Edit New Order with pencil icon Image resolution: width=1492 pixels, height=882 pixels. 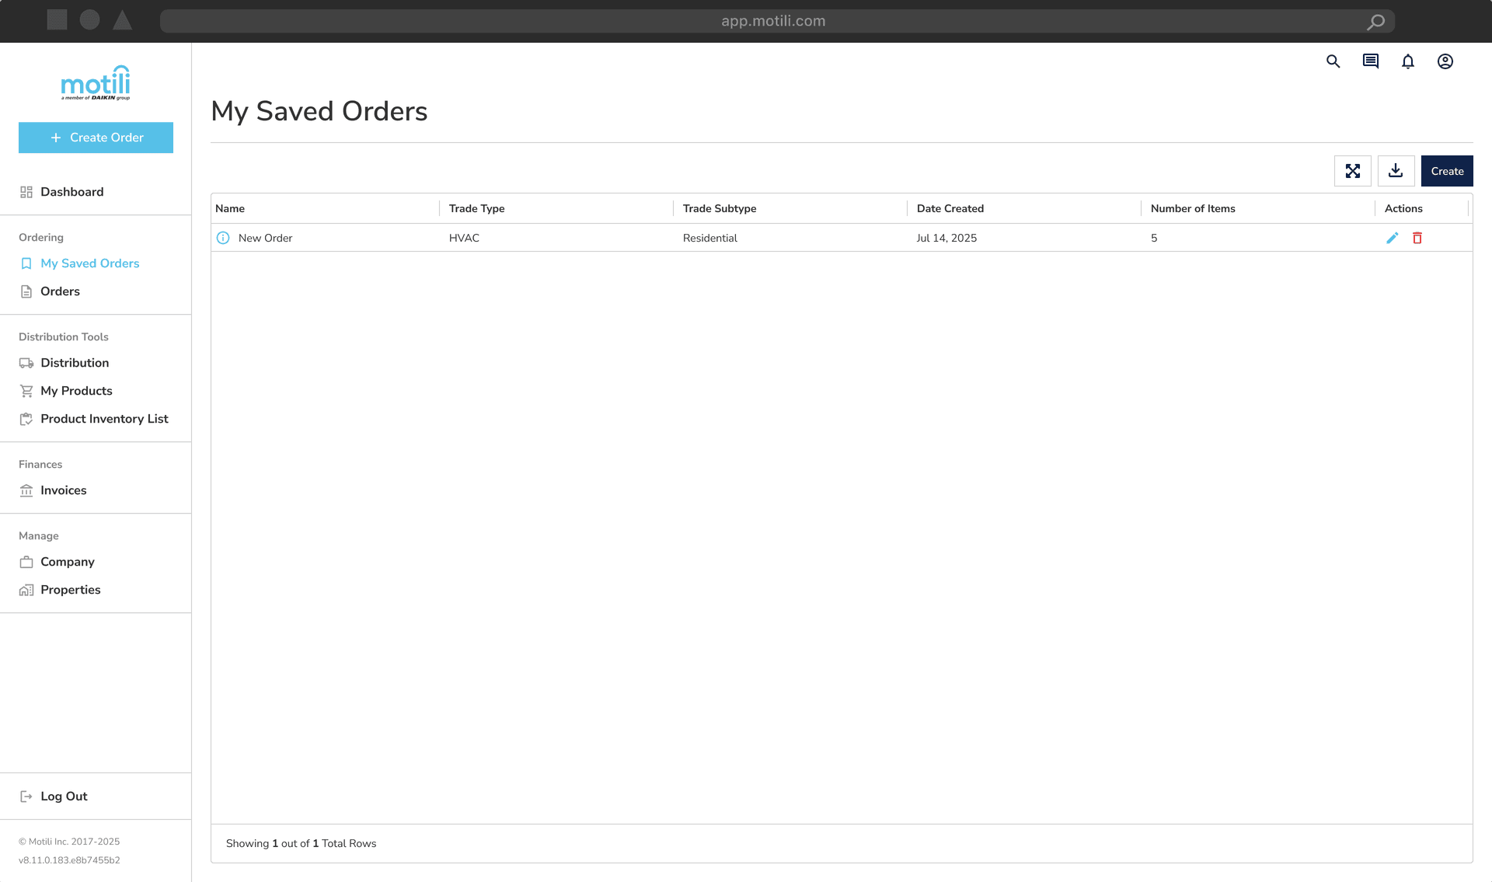point(1392,238)
